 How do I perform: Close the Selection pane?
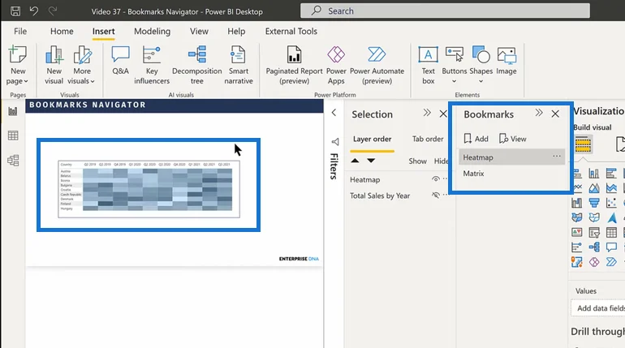(x=443, y=114)
